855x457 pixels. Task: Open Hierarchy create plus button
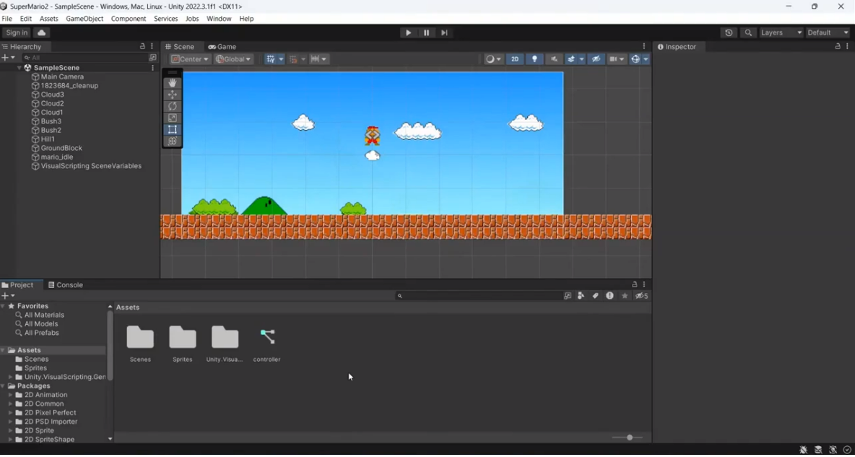point(8,57)
